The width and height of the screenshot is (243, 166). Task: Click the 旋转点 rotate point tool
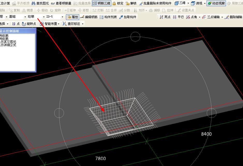29,24
